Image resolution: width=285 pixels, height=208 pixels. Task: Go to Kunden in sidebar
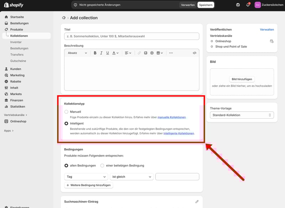[x=15, y=69]
